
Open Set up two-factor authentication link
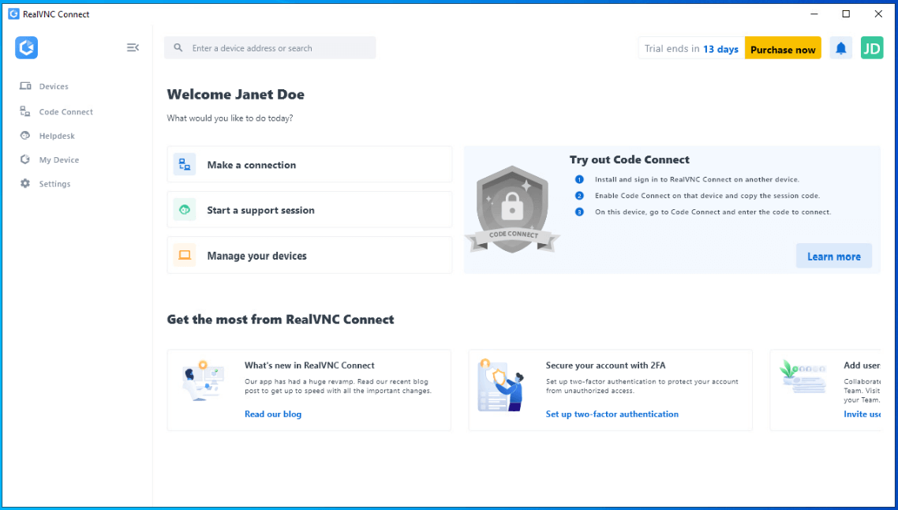(x=612, y=414)
